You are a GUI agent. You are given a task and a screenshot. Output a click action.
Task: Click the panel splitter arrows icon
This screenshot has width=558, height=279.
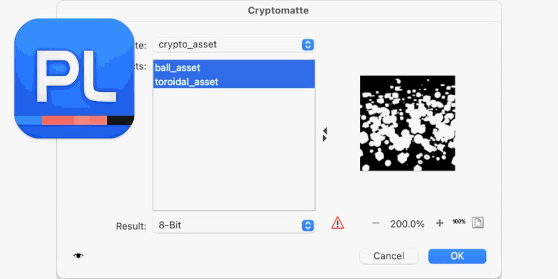coord(324,134)
